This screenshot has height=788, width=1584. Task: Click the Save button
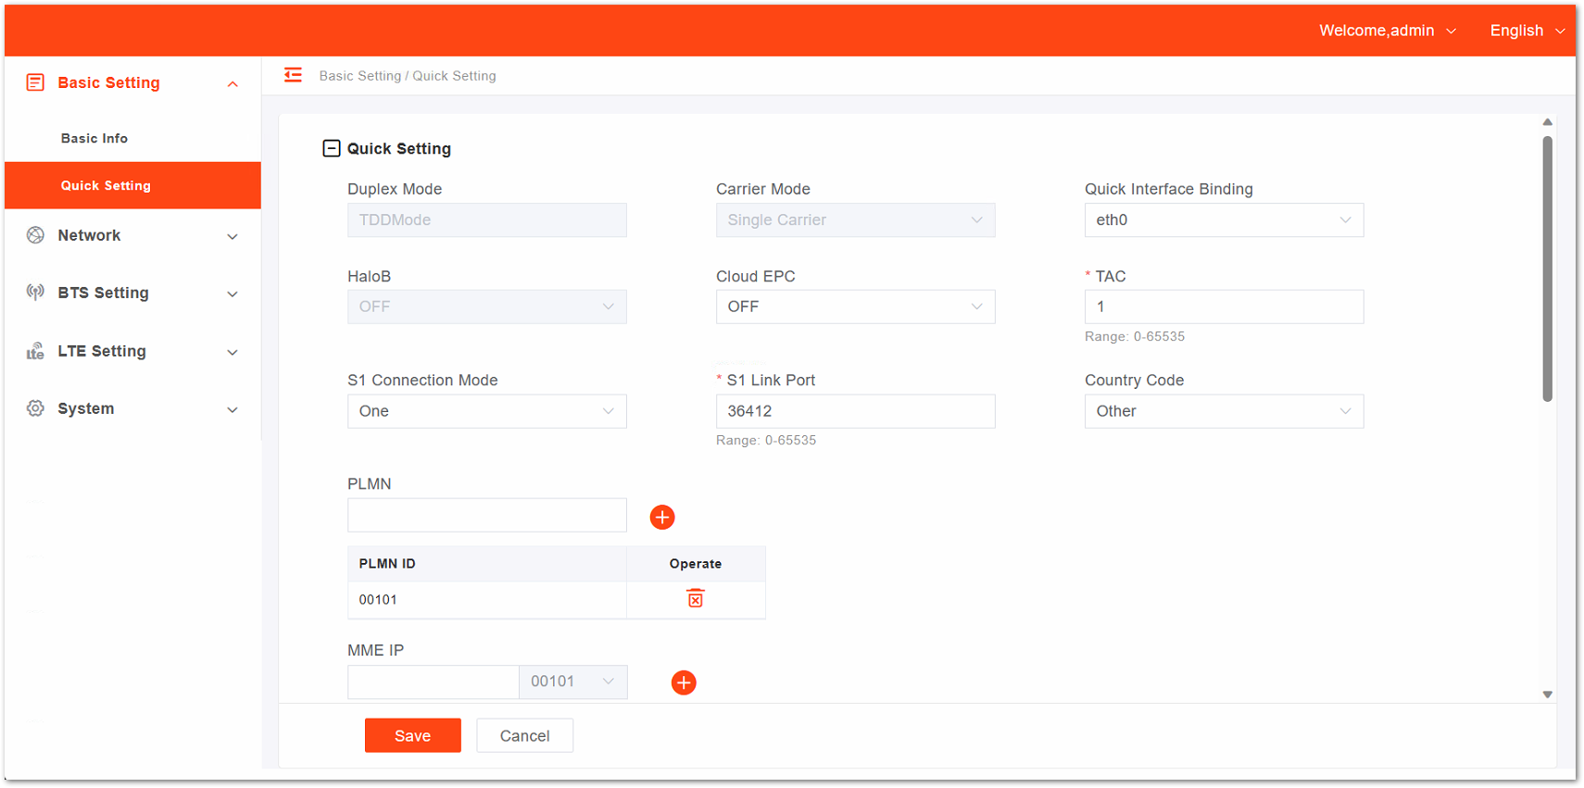412,735
